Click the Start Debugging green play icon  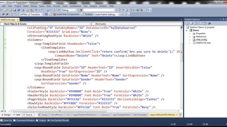59,10
